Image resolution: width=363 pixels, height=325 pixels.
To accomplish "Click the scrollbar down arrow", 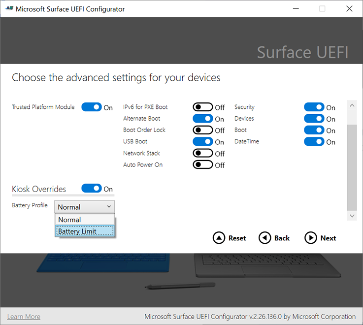I will pos(352,216).
